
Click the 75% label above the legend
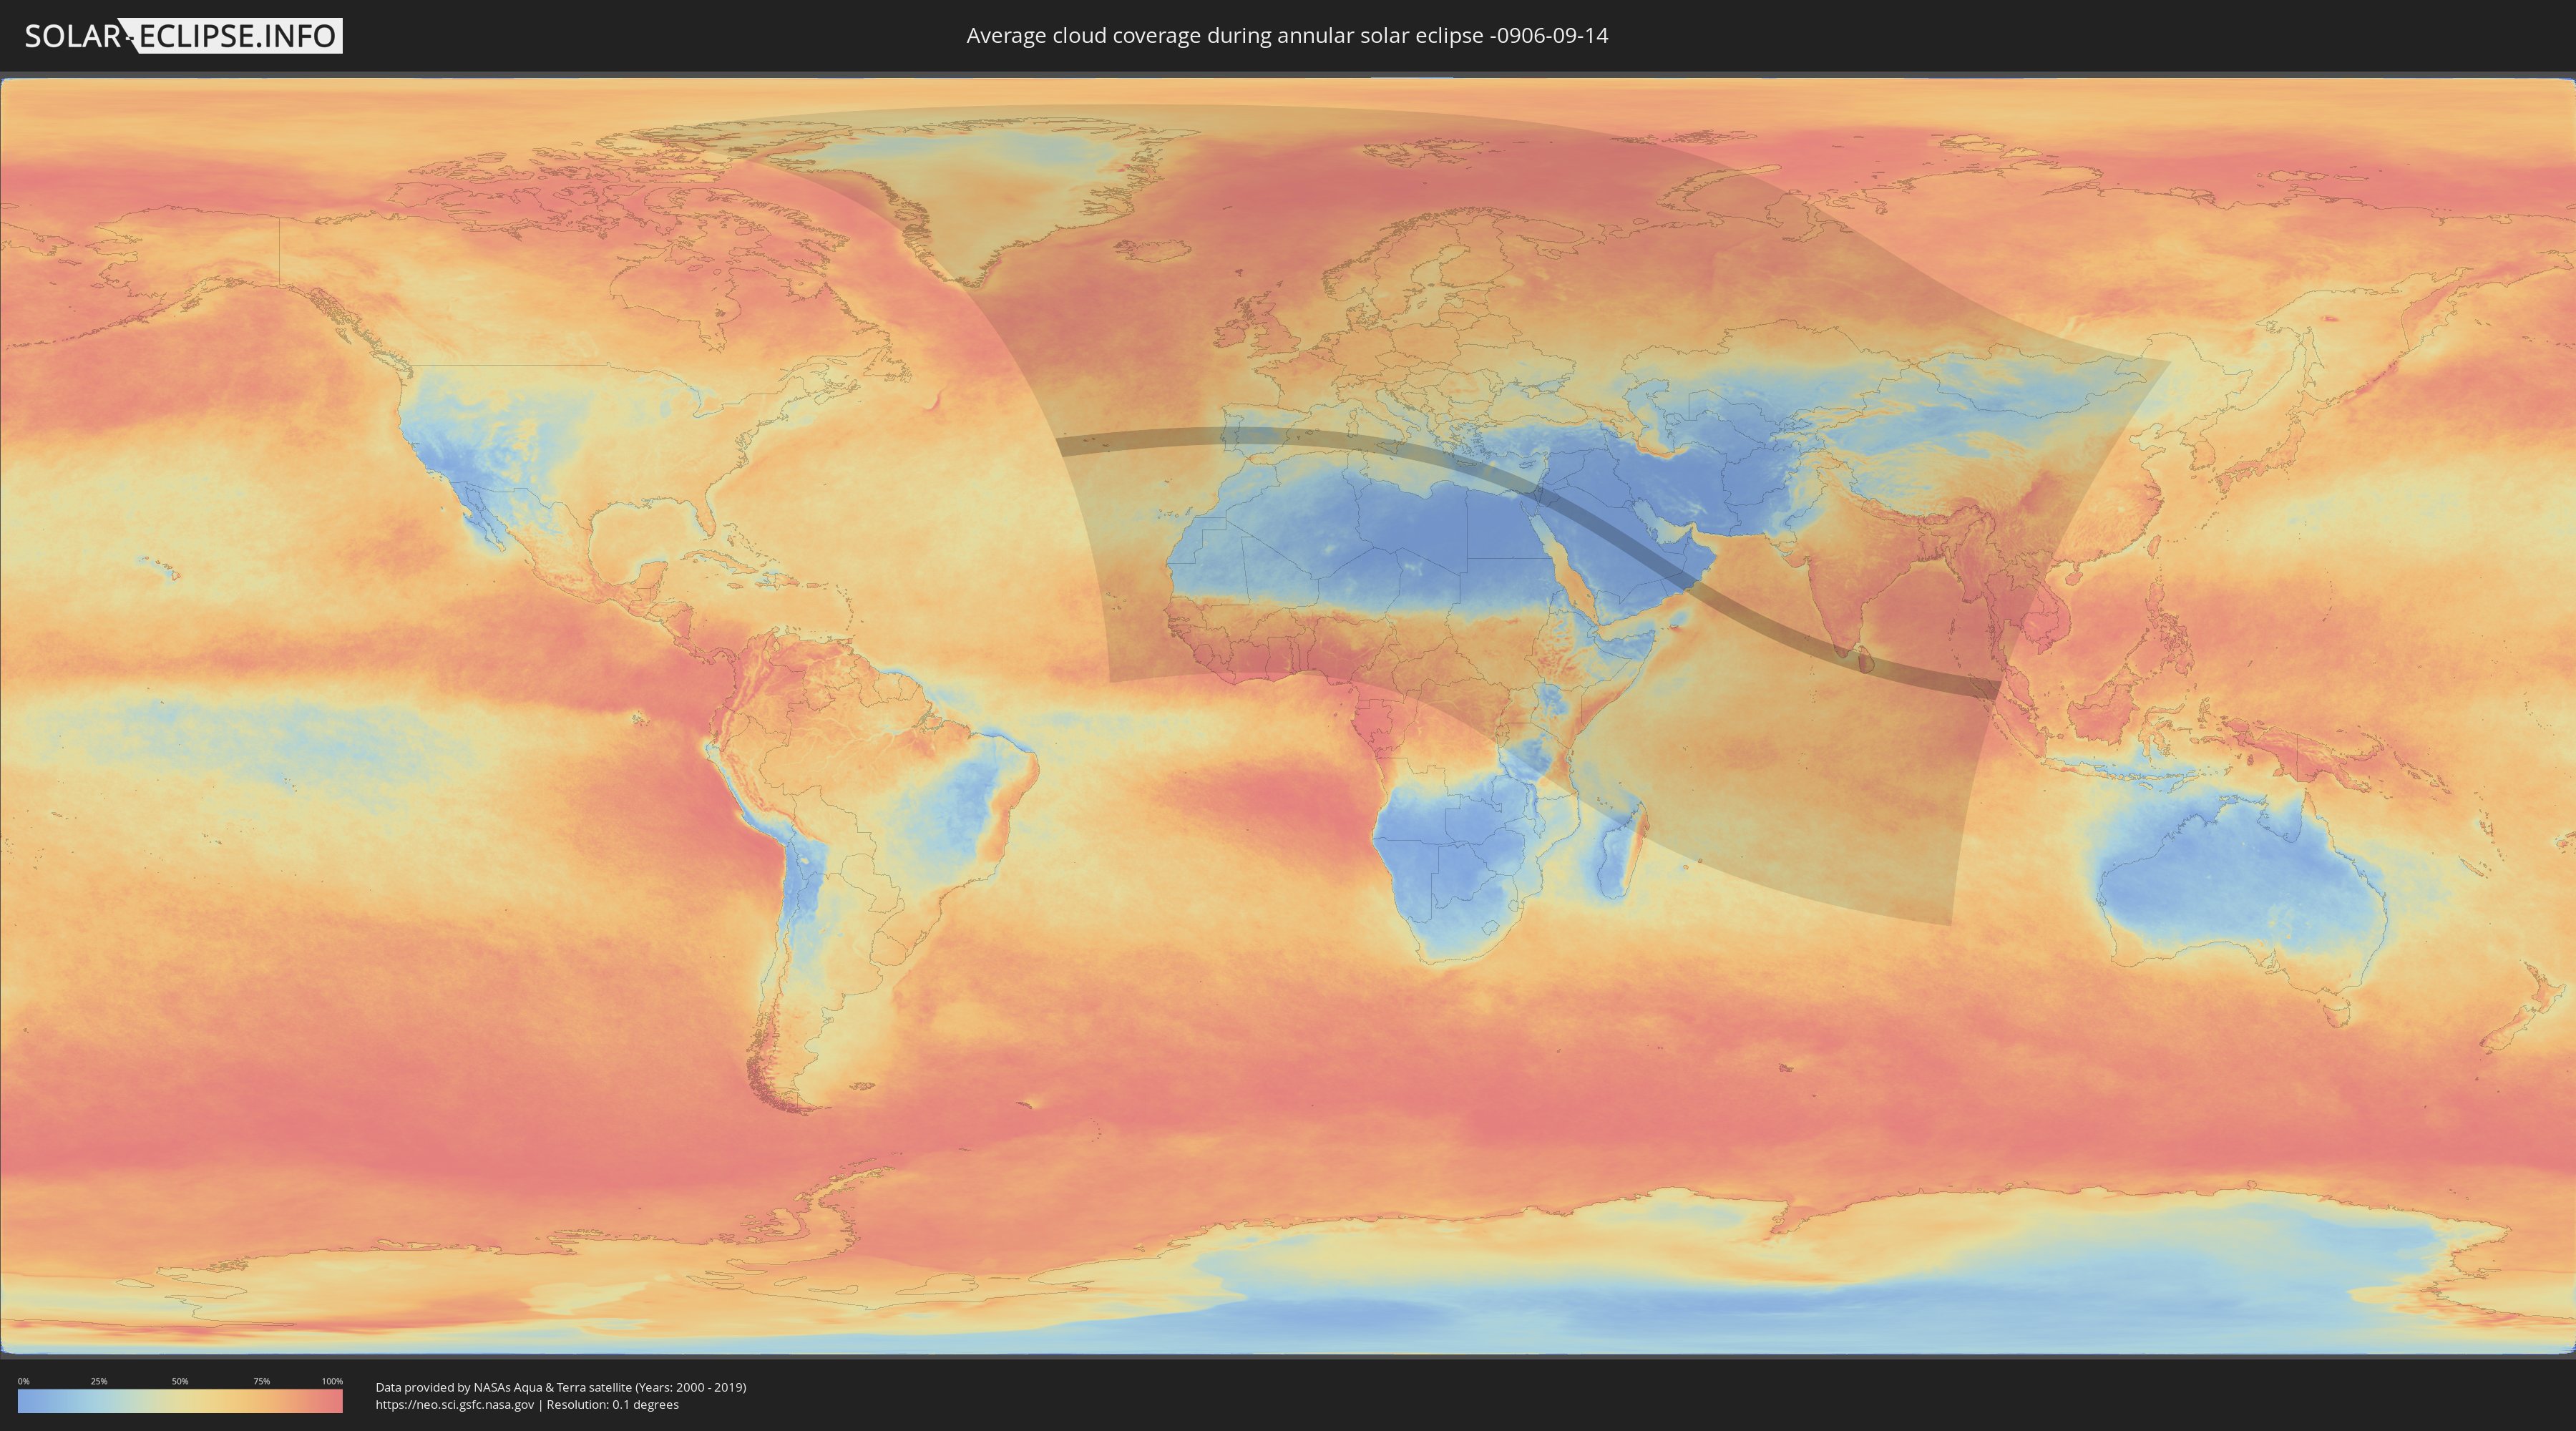tap(261, 1381)
